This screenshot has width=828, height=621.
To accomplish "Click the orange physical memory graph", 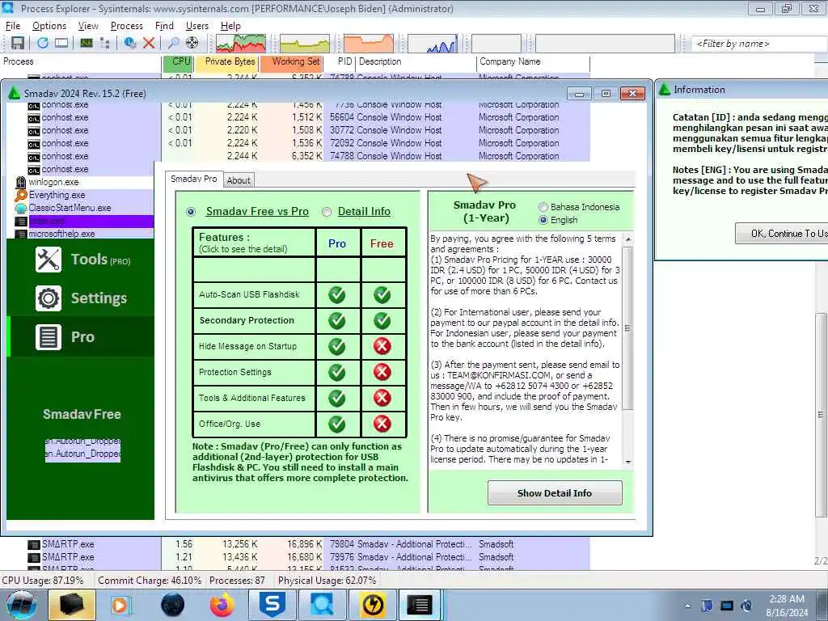I will pyautogui.click(x=369, y=44).
